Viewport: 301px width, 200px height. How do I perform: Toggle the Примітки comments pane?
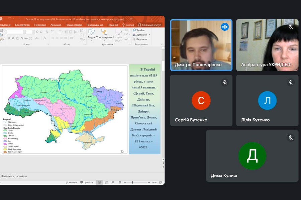point(86,183)
